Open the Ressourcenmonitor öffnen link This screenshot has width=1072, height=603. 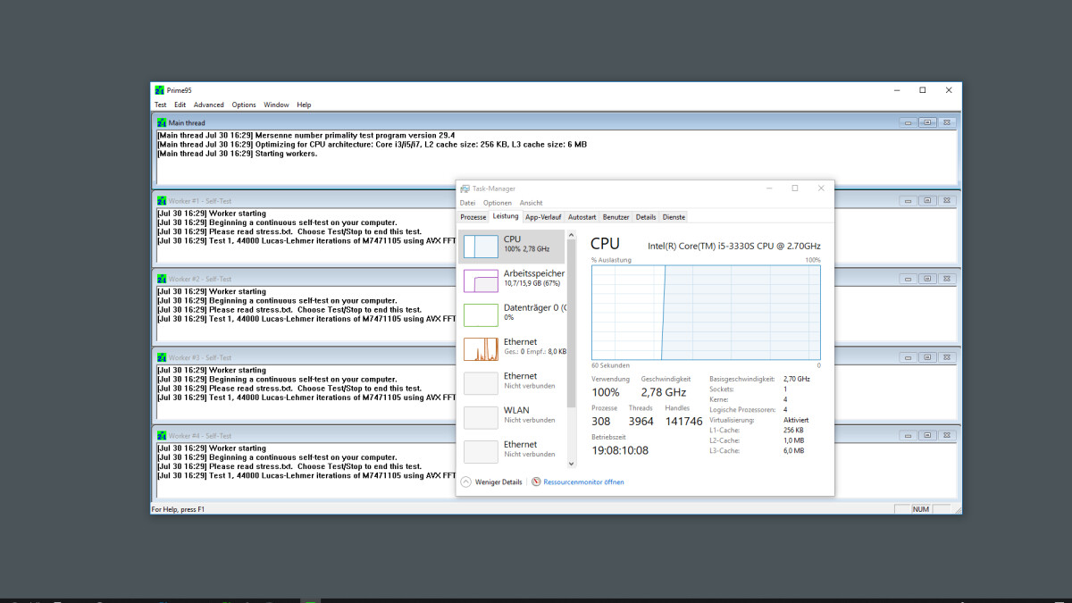[x=583, y=482]
